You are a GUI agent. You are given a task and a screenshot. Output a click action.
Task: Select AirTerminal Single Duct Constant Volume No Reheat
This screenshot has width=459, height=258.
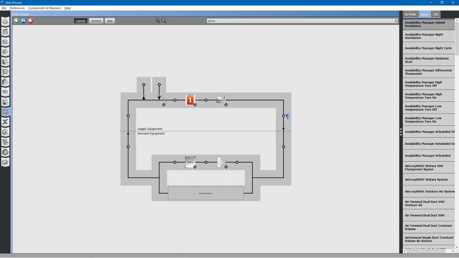pos(429,239)
